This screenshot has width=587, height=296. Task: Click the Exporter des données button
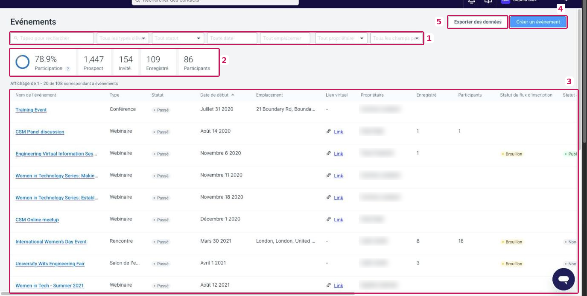tap(478, 22)
